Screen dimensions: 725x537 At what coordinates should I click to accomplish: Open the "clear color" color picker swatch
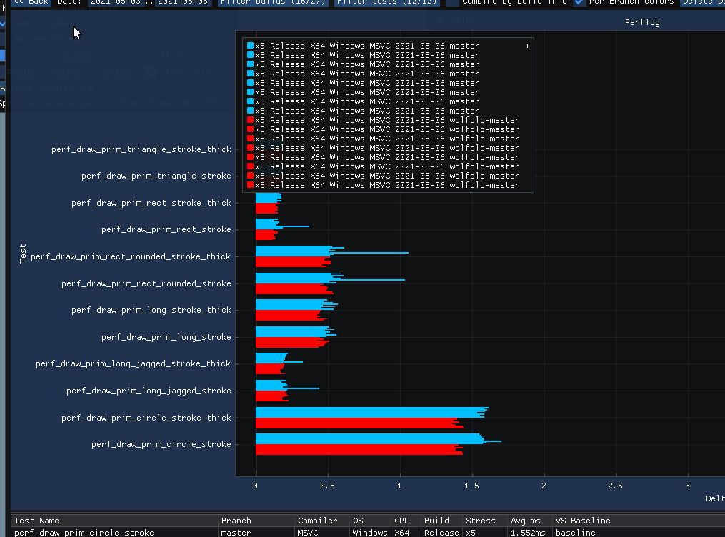tap(151, 71)
